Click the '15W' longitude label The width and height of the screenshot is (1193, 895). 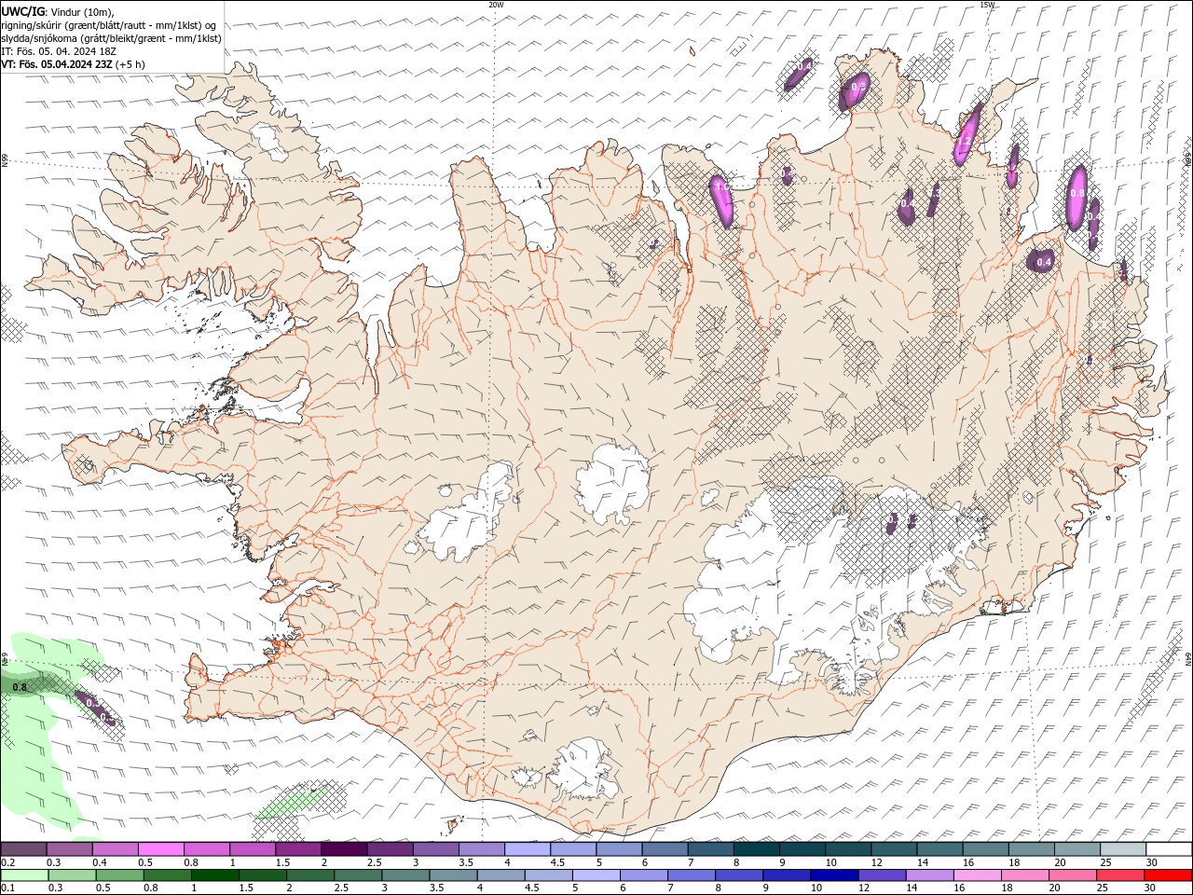[x=987, y=5]
